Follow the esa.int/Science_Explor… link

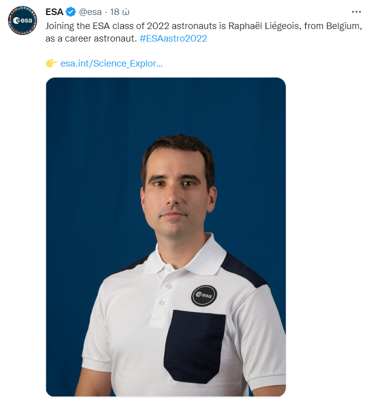[111, 64]
